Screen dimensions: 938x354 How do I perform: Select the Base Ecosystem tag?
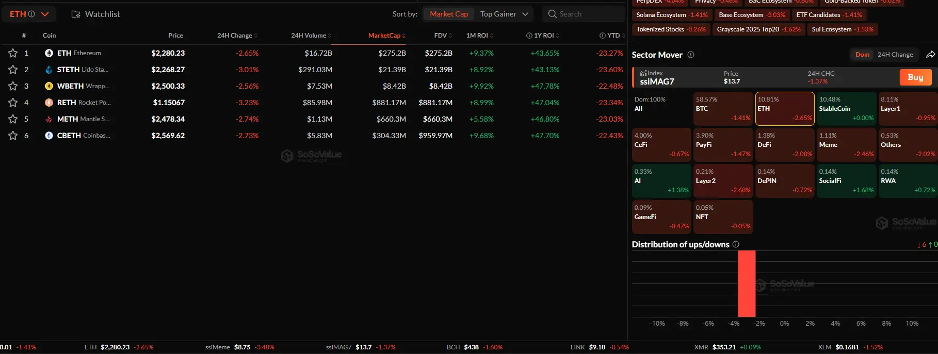(x=752, y=15)
